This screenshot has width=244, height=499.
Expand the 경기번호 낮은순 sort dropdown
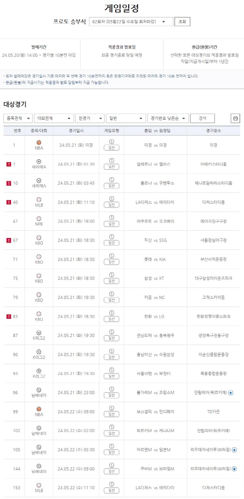pyautogui.click(x=168, y=118)
